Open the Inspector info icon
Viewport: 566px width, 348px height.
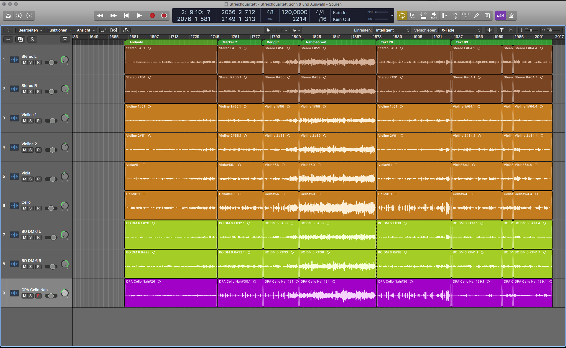click(x=19, y=16)
